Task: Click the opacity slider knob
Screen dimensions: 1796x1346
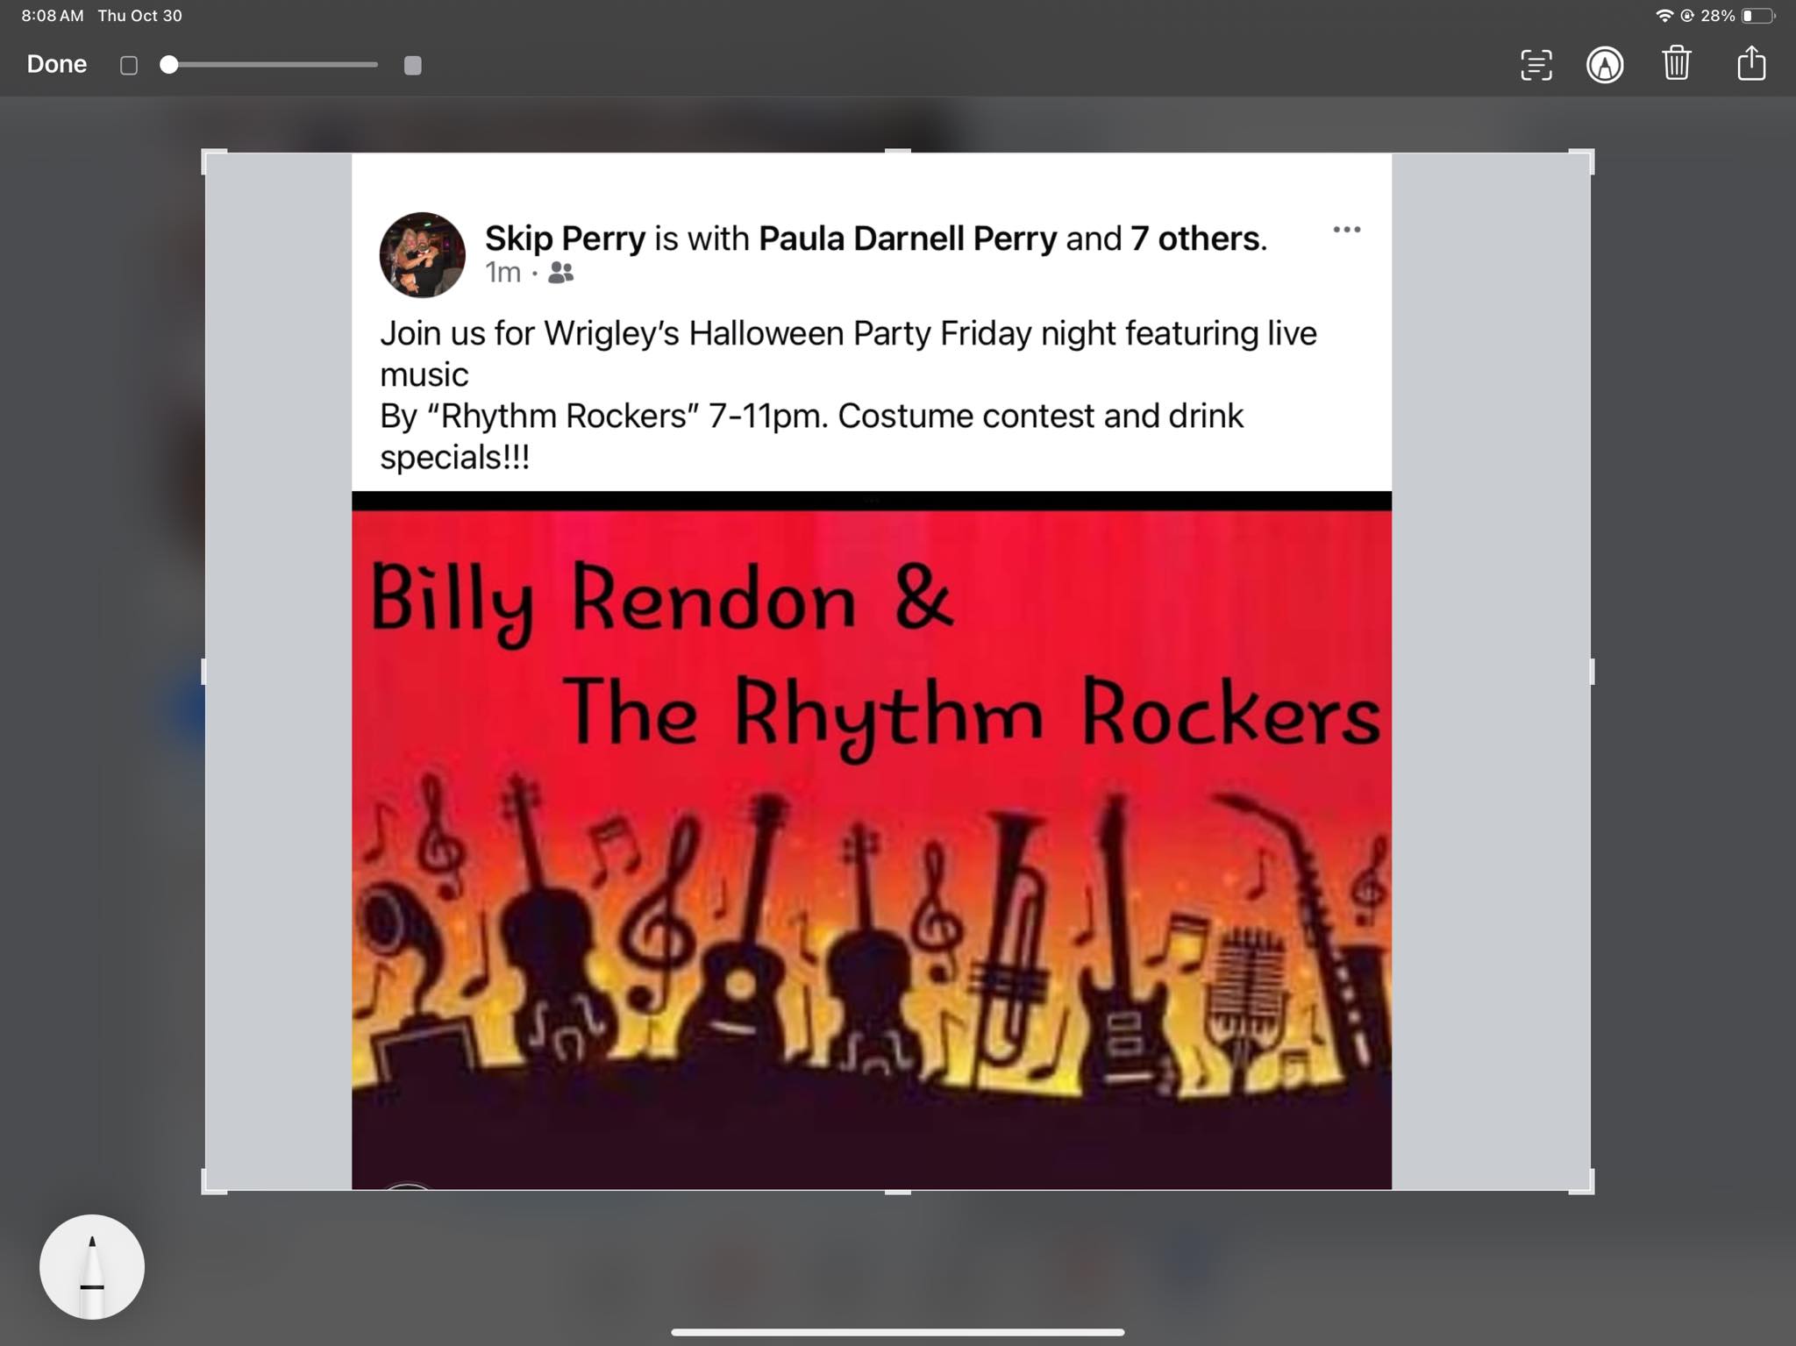Action: 169,65
